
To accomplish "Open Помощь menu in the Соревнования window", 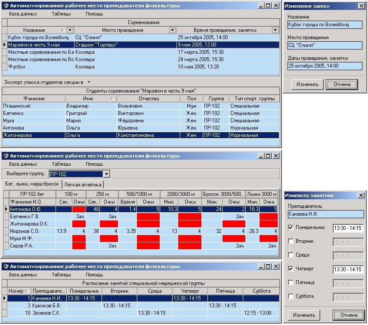I will [94, 14].
